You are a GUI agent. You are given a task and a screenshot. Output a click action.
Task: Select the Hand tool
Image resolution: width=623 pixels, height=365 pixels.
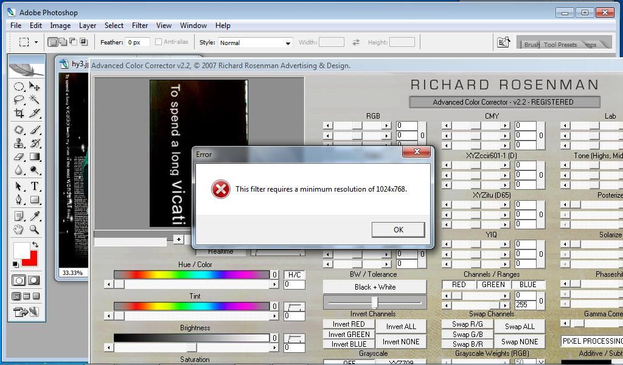19,229
